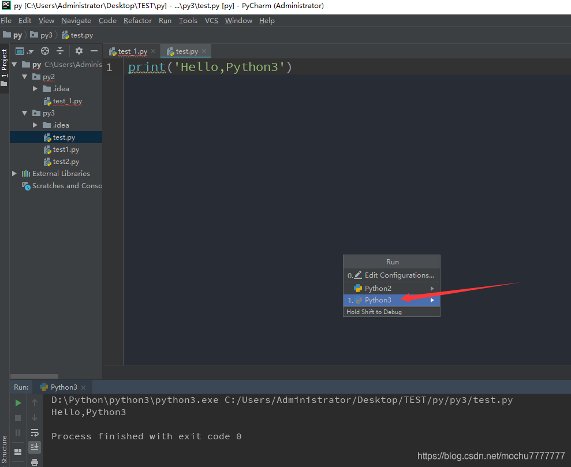Select Scratches and Consoles node
The image size is (571, 467).
[62, 186]
